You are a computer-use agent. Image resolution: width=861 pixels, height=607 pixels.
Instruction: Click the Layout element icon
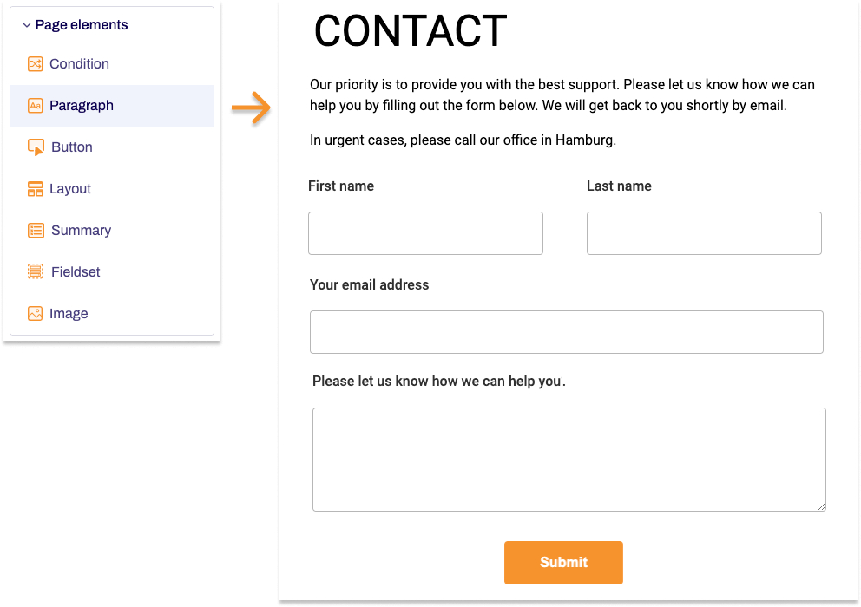[x=35, y=188]
